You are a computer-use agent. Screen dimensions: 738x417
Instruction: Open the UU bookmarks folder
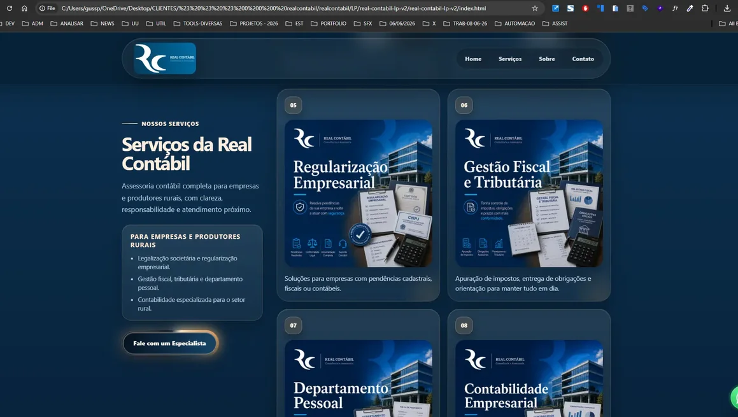[x=131, y=24]
